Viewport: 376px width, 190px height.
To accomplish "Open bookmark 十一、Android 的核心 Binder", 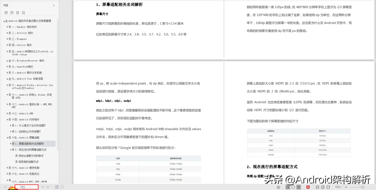I will coord(32,96).
